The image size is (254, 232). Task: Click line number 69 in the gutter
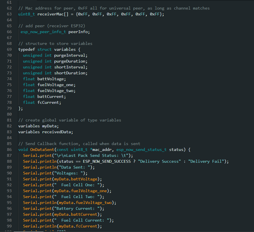coord(9,49)
